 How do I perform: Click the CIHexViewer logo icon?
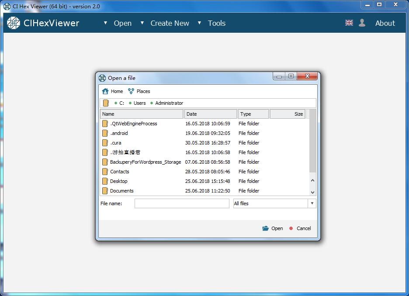[x=13, y=23]
